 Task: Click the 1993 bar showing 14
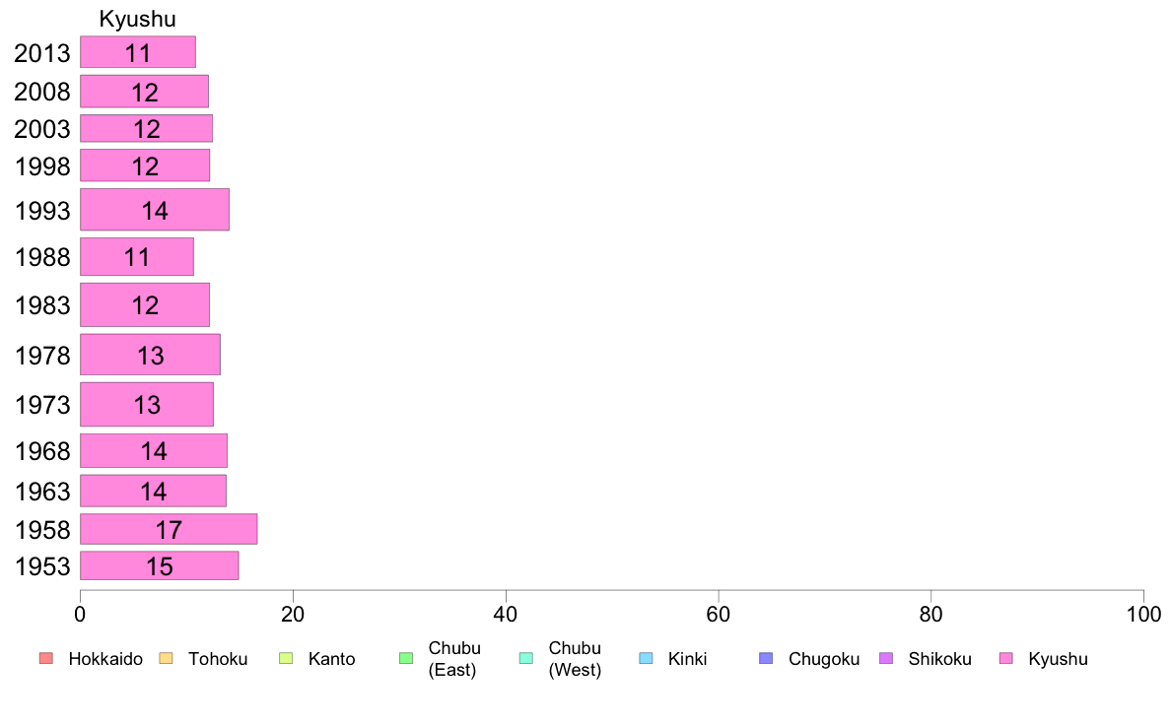[155, 210]
